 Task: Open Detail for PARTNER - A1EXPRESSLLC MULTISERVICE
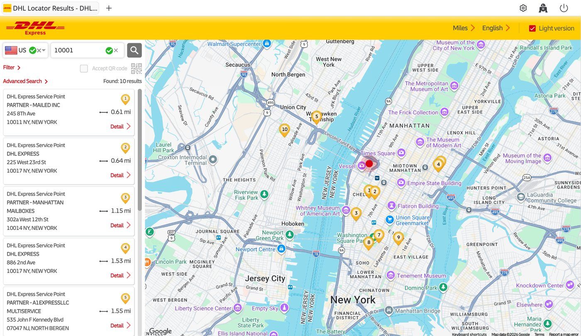tap(120, 326)
